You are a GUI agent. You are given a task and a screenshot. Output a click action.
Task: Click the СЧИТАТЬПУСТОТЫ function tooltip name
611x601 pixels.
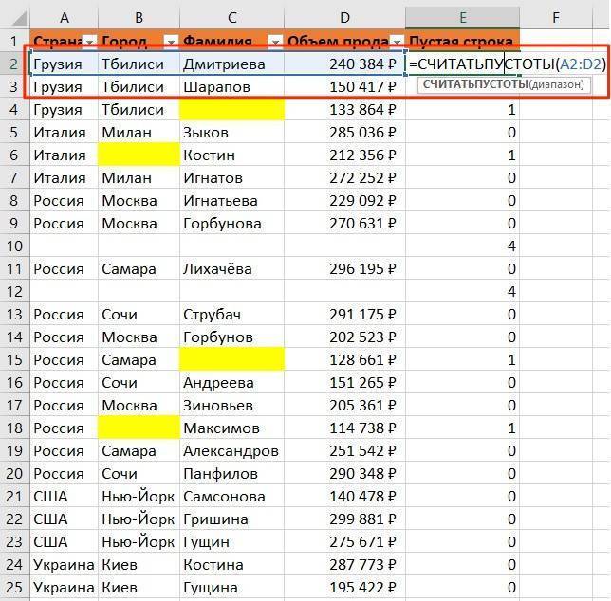point(475,84)
